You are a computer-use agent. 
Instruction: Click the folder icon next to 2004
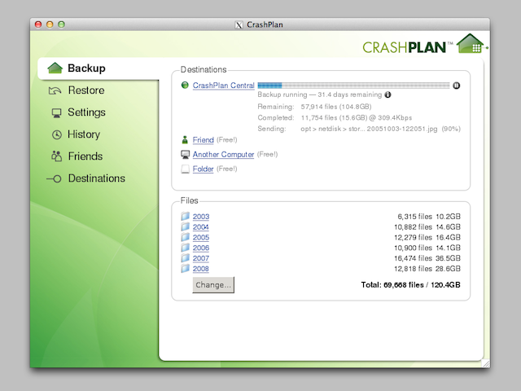185,226
